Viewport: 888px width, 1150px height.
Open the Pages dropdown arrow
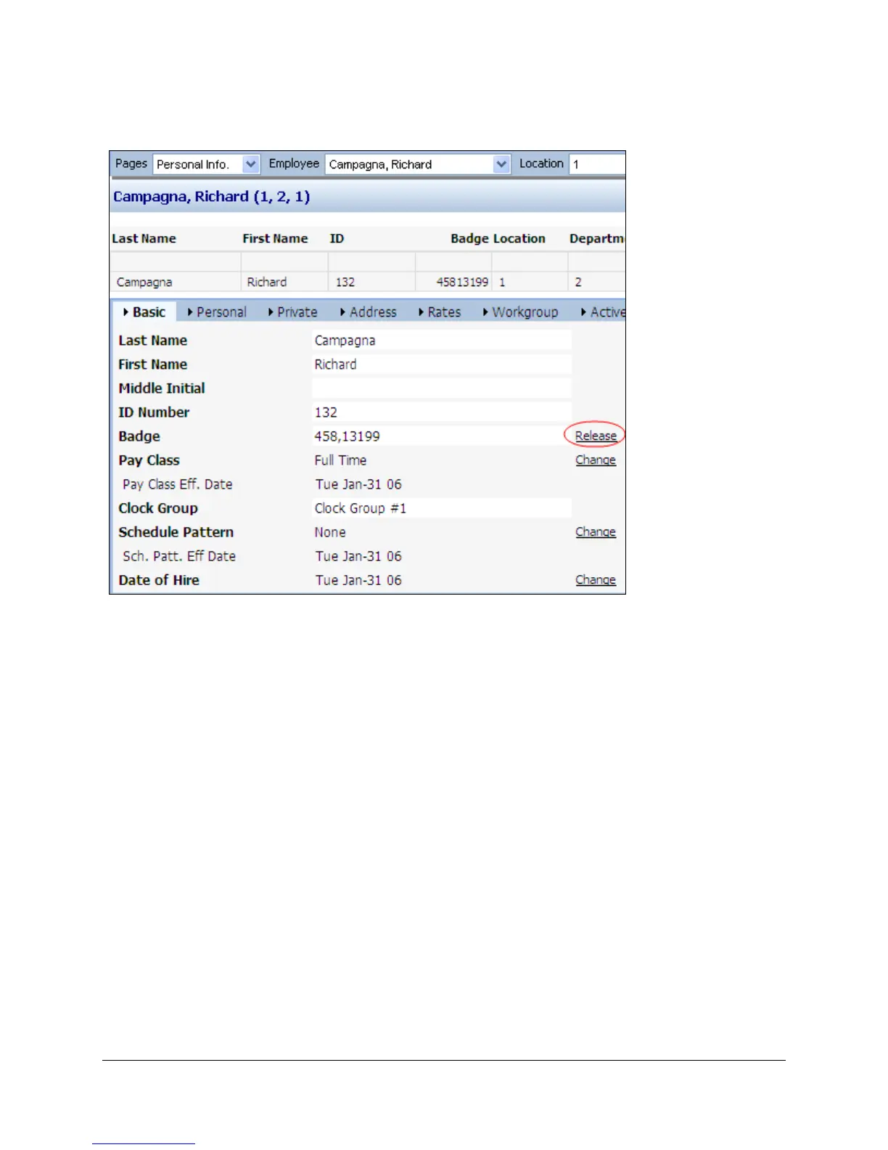pyautogui.click(x=251, y=164)
